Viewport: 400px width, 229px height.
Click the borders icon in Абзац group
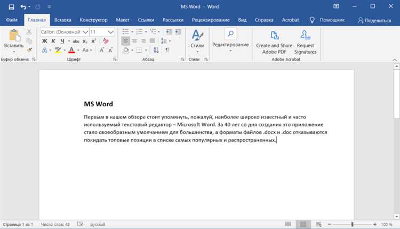pos(139,50)
